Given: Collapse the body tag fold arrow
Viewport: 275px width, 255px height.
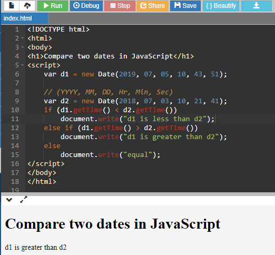Looking at the screenshot, I should click(22, 47).
